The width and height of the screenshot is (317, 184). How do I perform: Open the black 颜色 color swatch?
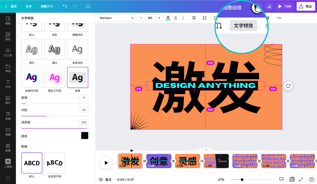point(85,136)
